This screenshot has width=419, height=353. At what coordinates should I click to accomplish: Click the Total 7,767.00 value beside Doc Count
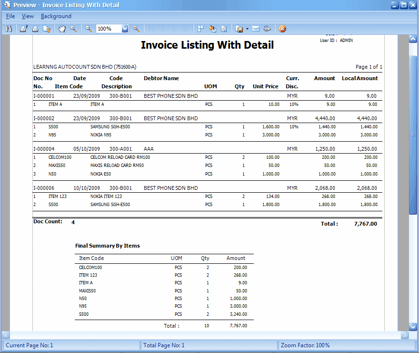[366, 224]
